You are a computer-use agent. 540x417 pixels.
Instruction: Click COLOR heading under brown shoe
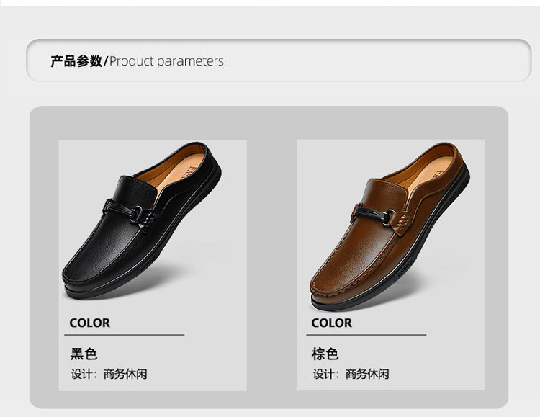coord(332,323)
